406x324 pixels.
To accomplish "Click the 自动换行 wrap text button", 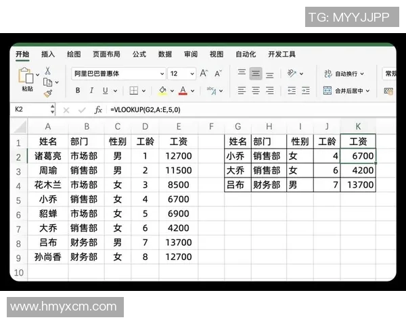I will 344,74.
